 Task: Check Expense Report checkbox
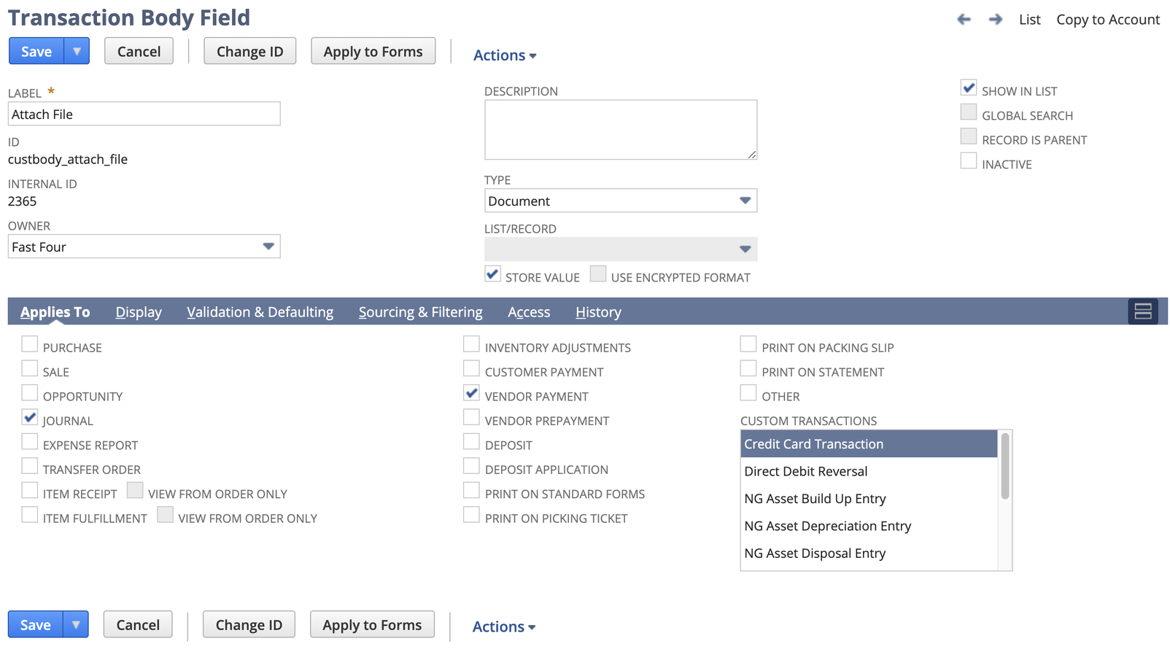coord(30,442)
